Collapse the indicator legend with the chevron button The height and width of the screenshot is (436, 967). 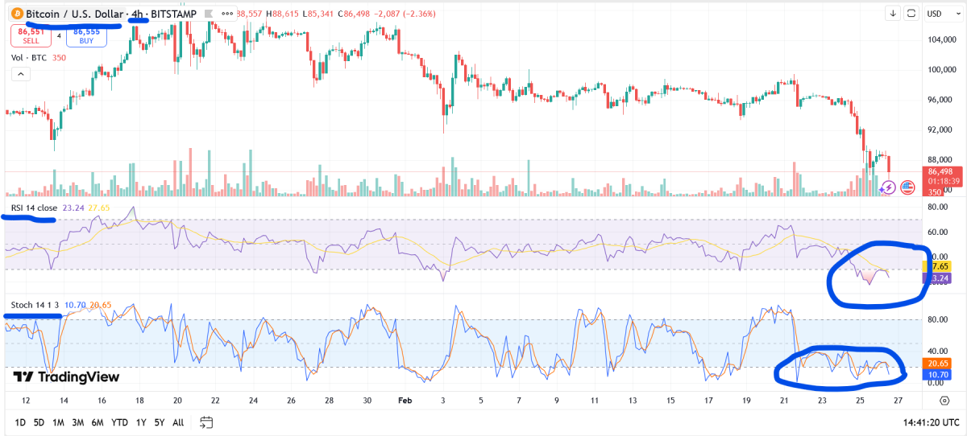20,74
